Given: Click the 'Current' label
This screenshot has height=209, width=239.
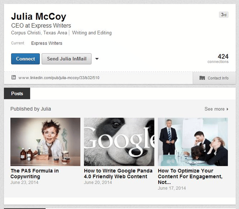Looking at the screenshot, I should point(18,43).
